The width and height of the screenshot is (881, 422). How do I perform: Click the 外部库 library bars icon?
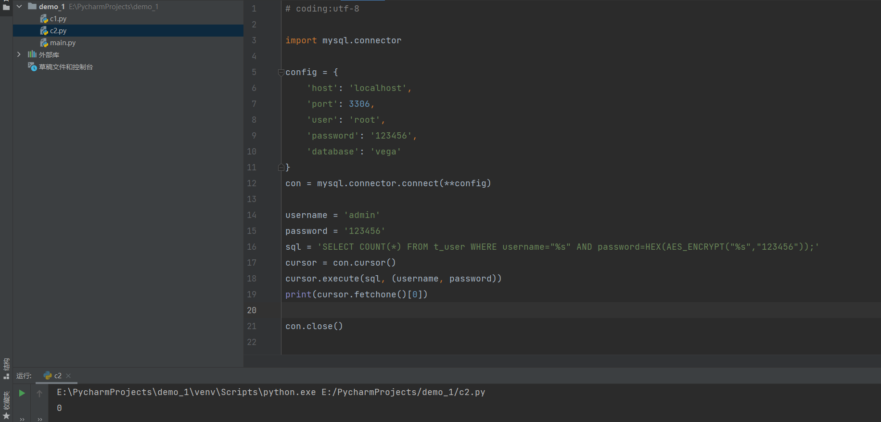pos(32,54)
